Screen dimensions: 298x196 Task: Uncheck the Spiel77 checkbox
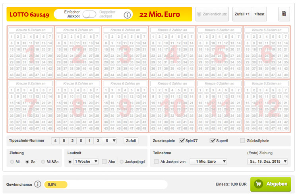[182, 140]
